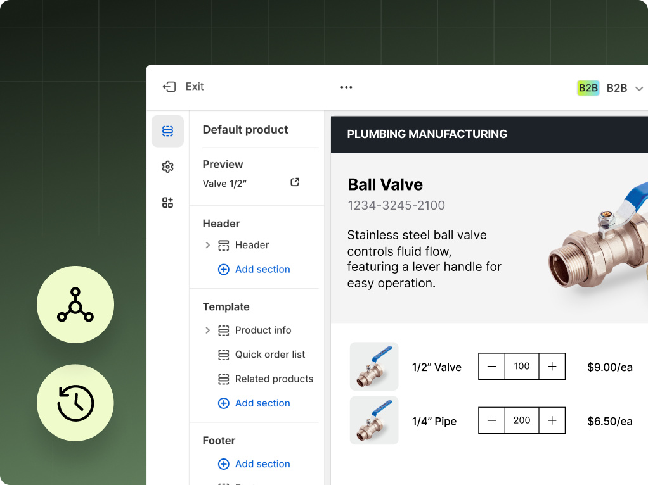The image size is (648, 485).
Task: Click the 1/2″ Valve quantity field
Action: (522, 366)
